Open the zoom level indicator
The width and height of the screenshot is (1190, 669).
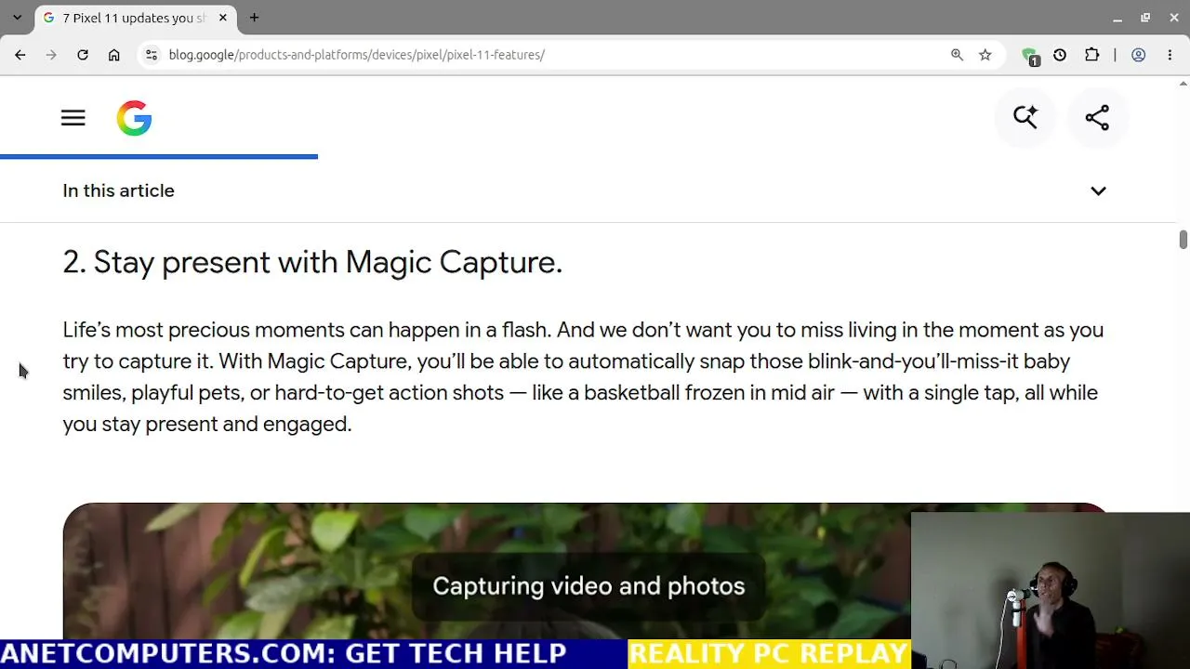pyautogui.click(x=957, y=55)
